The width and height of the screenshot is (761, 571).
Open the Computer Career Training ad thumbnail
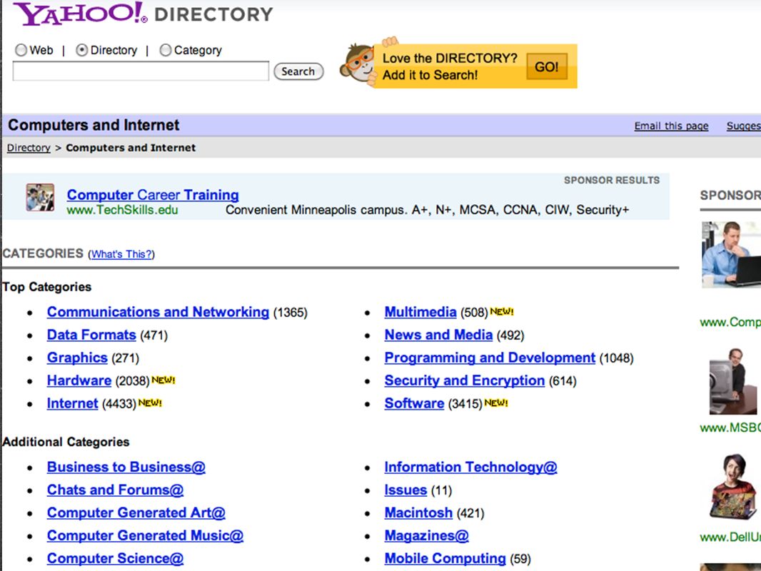click(x=40, y=198)
